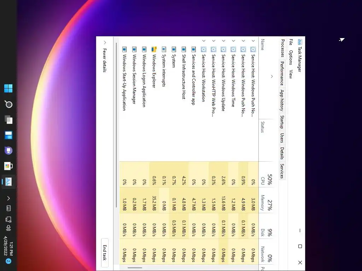The width and height of the screenshot is (362, 271).
Task: Open the Widgets taskbar icon
Action: click(x=8, y=135)
